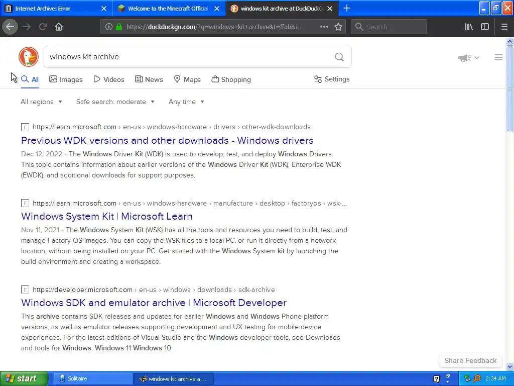The height and width of the screenshot is (386, 514).
Task: Click the orange magnifier tray icon
Action: (477, 378)
